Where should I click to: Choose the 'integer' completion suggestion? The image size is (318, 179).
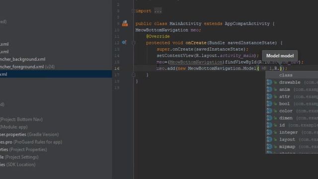[x=292, y=132]
